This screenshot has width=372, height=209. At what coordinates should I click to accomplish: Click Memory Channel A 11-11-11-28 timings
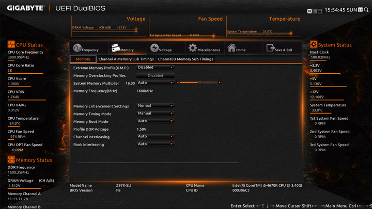pos(18,199)
